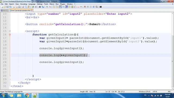Click the New file toolbar icon
Viewport: 174px width, 98px height.
2,7
